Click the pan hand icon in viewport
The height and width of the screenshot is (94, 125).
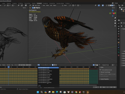[115, 21]
